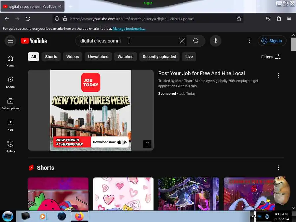Save the page to Pocket
The width and height of the screenshot is (296, 222).
coord(268,18)
